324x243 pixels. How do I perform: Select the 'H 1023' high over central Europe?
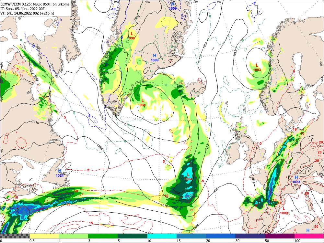[x=296, y=179]
